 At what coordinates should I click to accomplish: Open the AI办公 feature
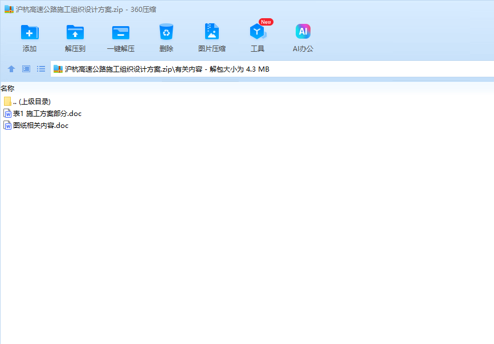303,31
